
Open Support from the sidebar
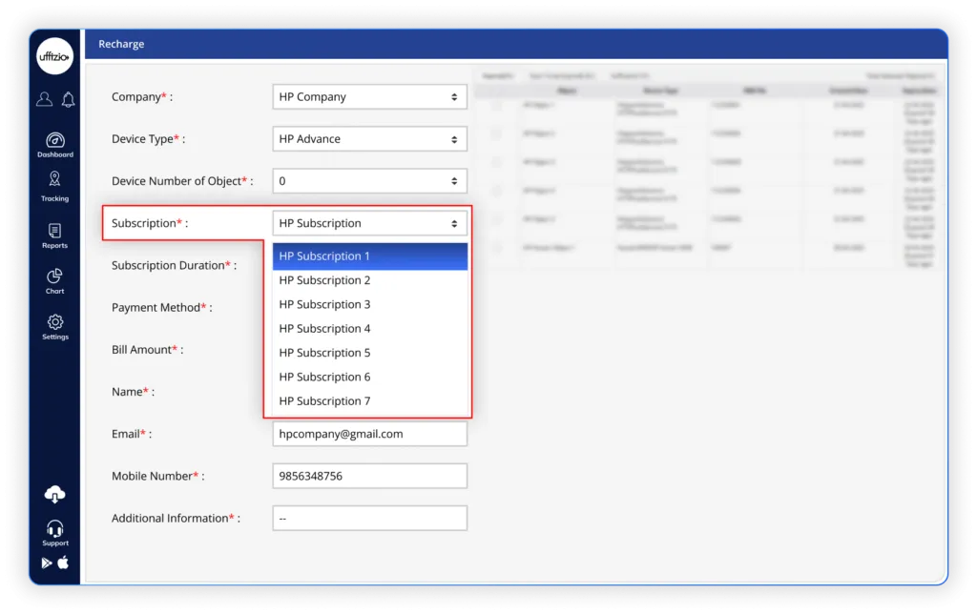tap(55, 533)
